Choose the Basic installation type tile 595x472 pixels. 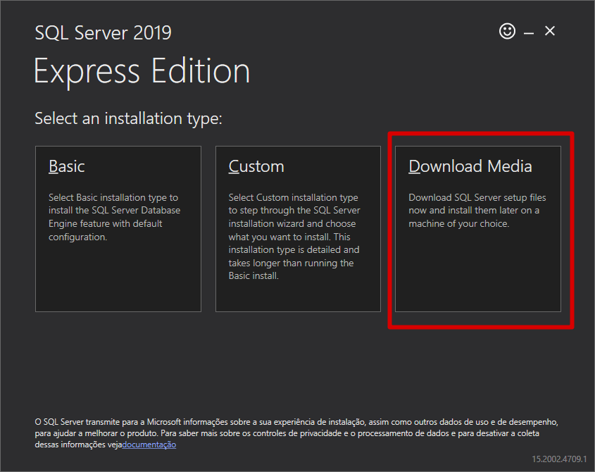118,228
